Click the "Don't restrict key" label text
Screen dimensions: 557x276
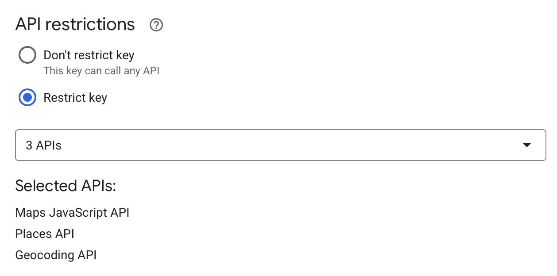[89, 55]
